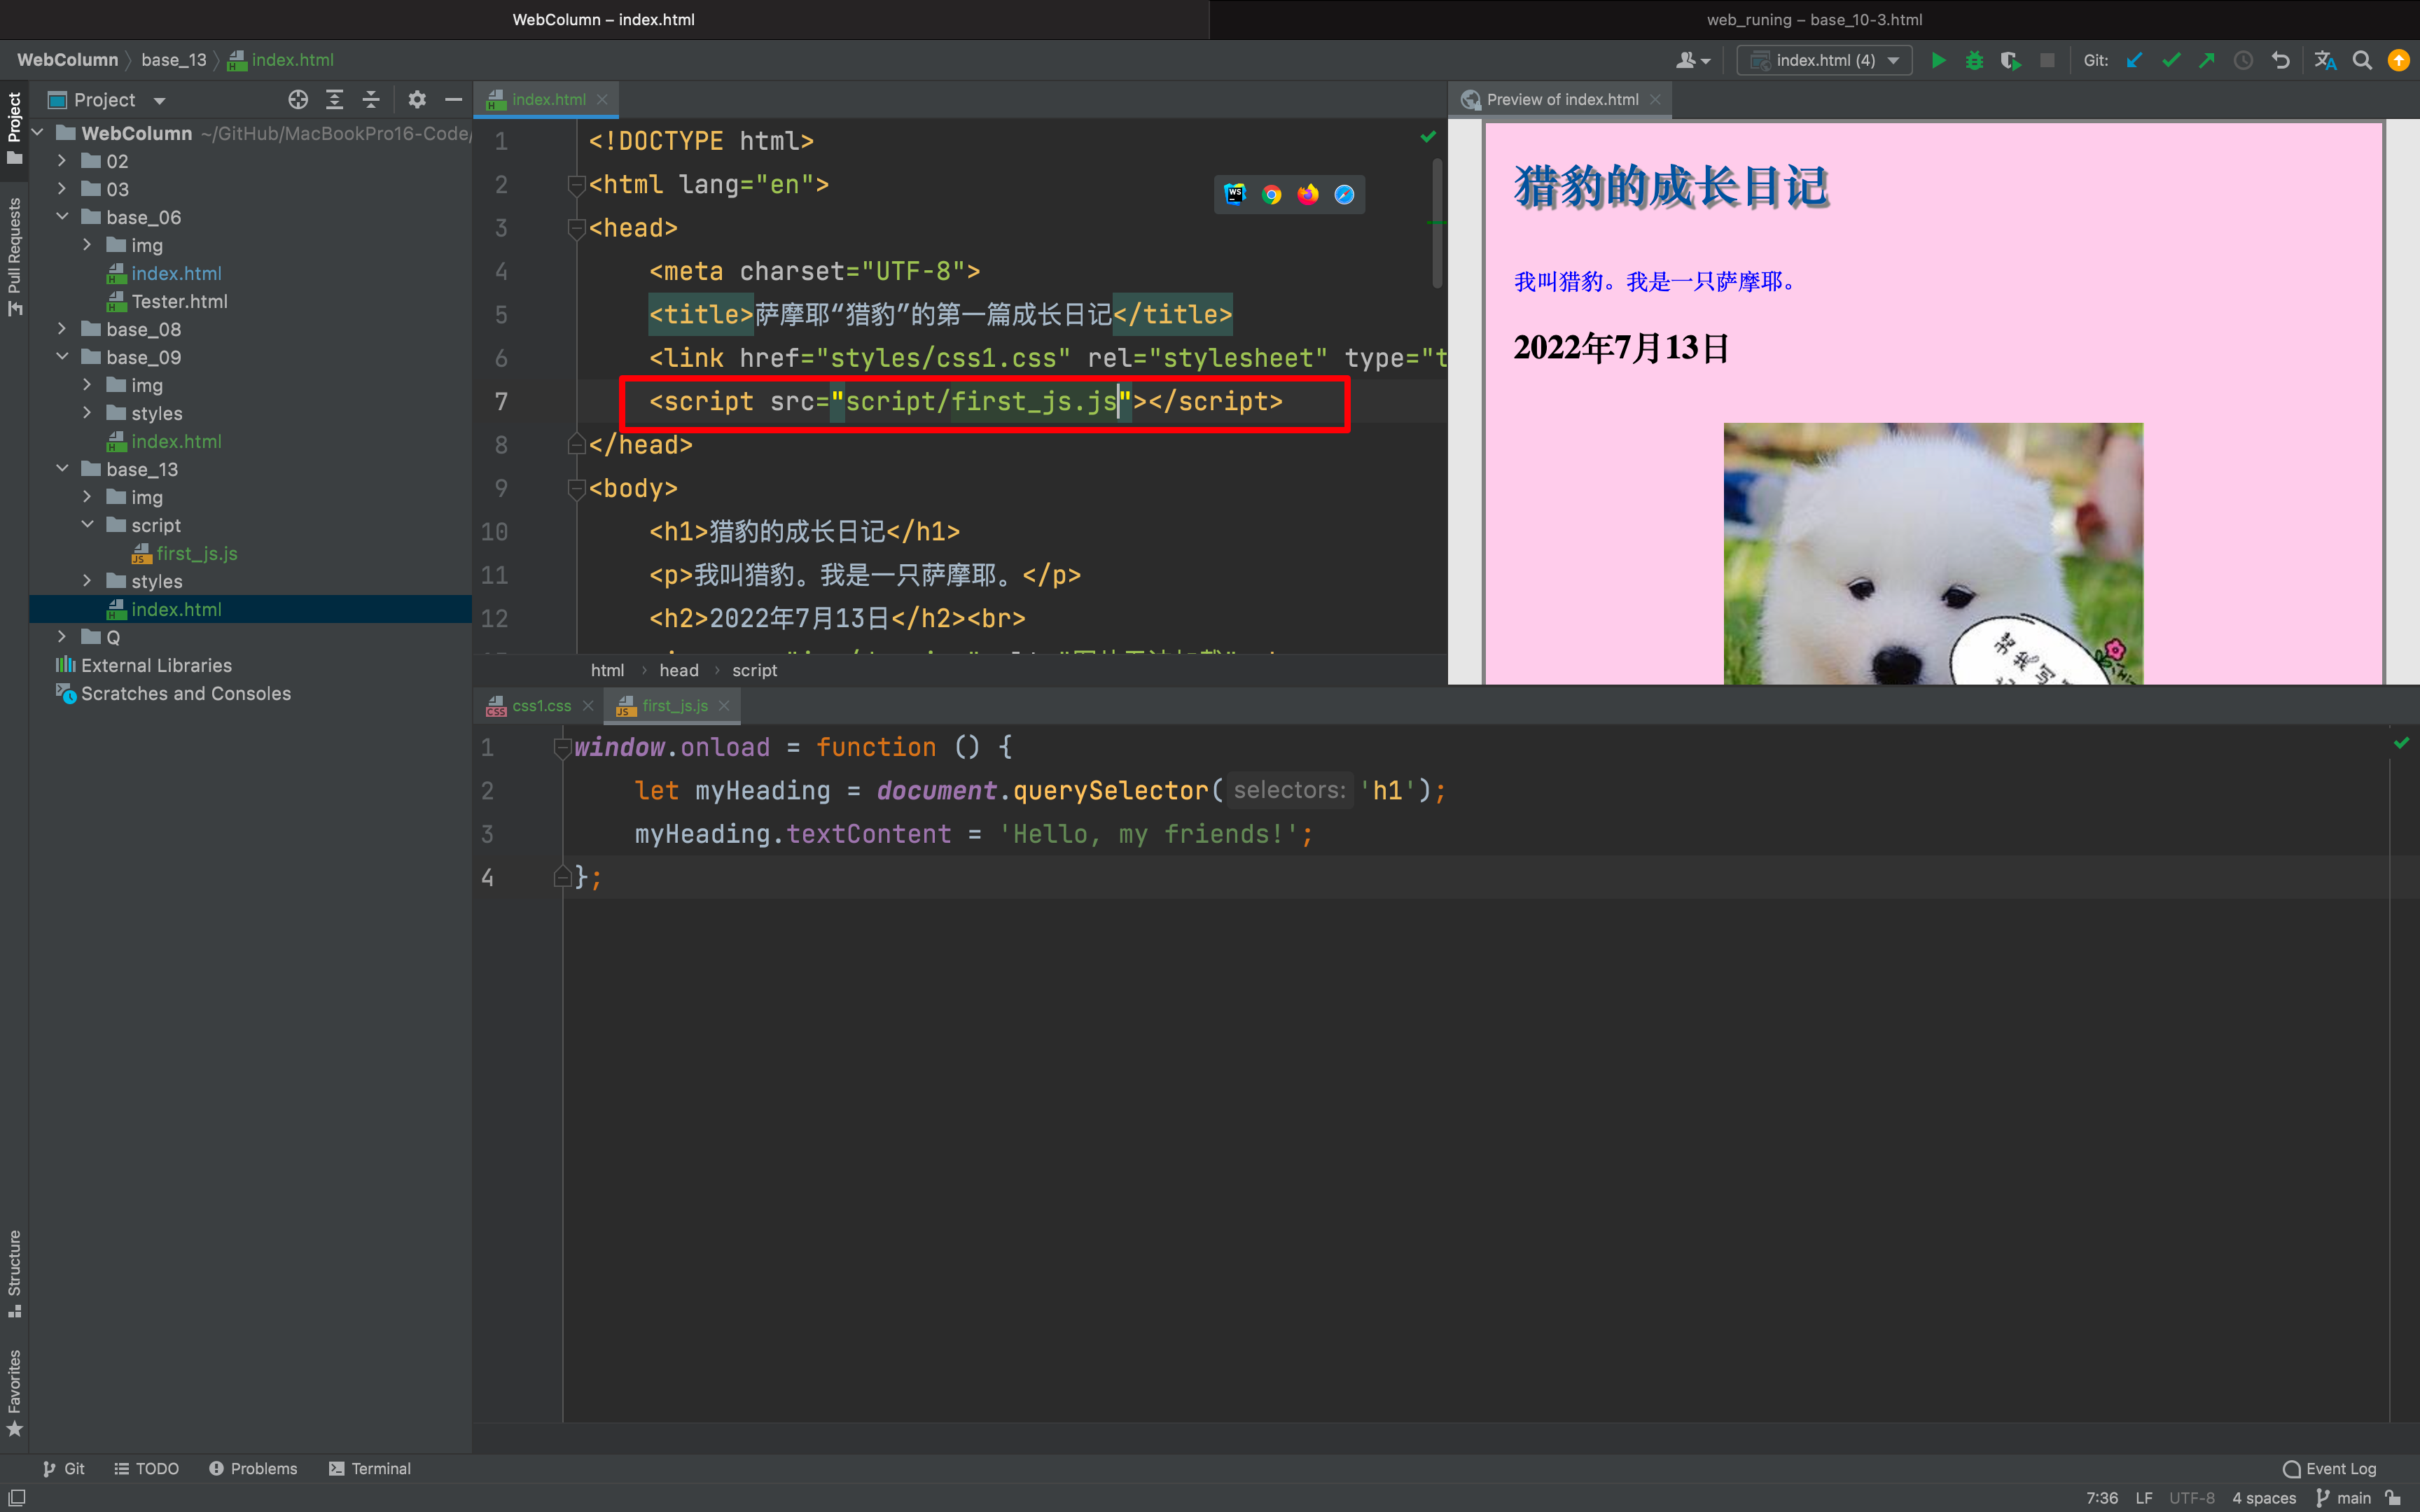Click the IDE update notification icon
The image size is (2420, 1512).
click(2398, 60)
